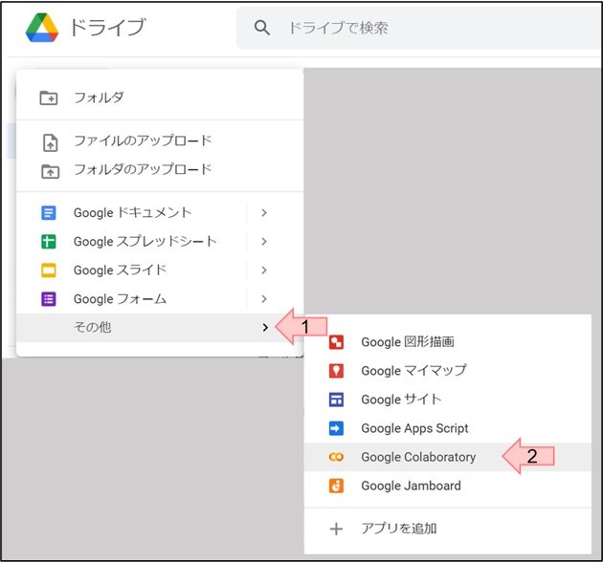The width and height of the screenshot is (603, 562).
Task: Click the plus icon beside アプリを追加
Action: (x=337, y=529)
